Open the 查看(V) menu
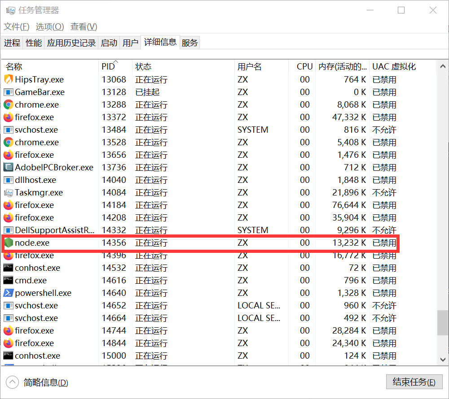Image resolution: width=449 pixels, height=399 pixels. 84,26
